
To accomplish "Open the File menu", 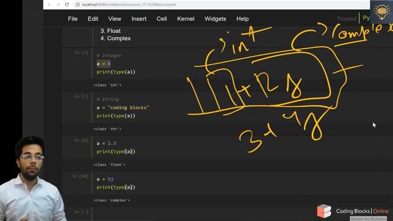I will click(x=72, y=19).
